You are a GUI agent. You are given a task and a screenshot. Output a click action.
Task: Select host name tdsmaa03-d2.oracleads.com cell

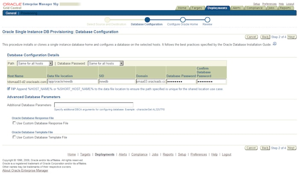pos(27,82)
